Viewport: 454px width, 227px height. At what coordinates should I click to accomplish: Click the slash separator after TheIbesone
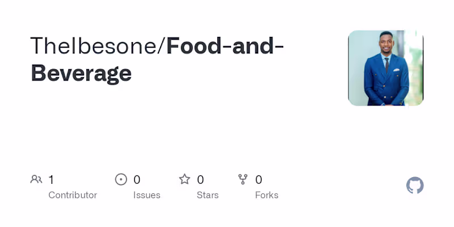(162, 46)
